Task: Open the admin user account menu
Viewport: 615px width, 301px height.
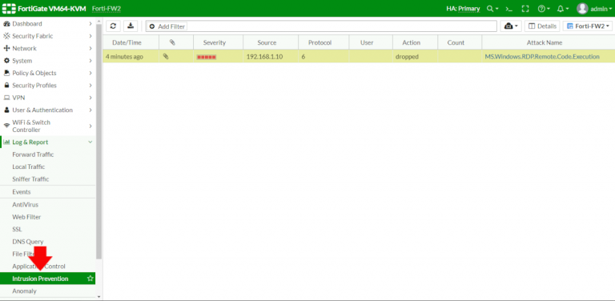Action: tap(594, 9)
